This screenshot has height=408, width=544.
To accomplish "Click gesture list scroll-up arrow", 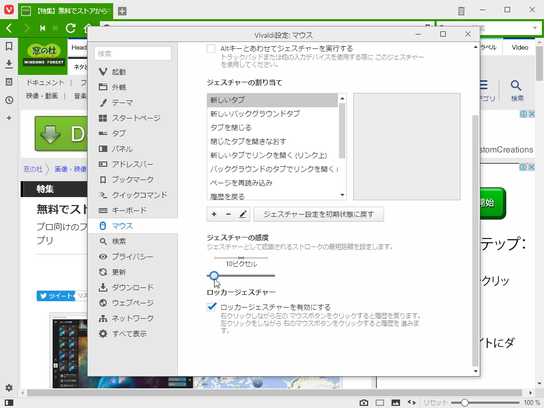I will tap(343, 98).
